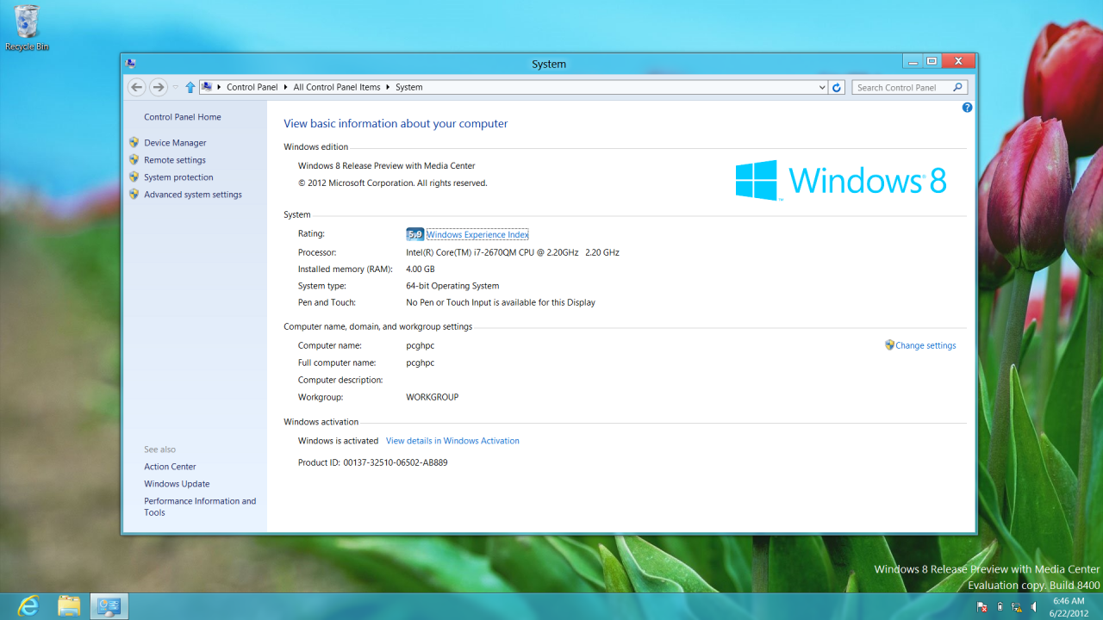
Task: Click System window title bar icon
Action: (x=131, y=63)
